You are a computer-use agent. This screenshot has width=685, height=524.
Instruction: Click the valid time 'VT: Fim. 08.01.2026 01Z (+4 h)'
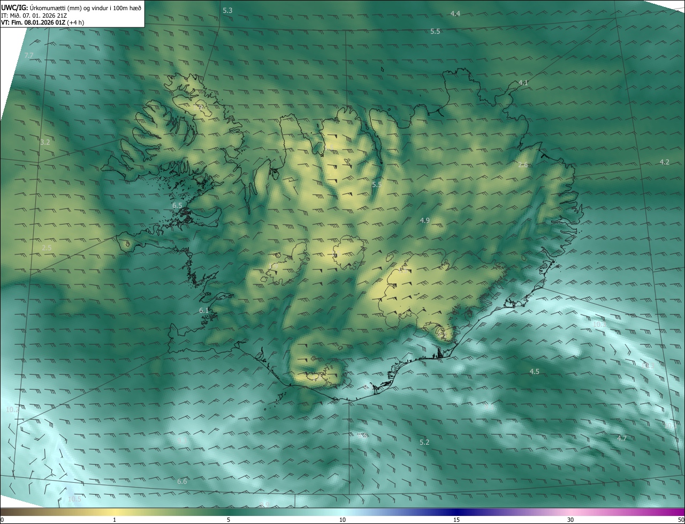click(x=42, y=23)
